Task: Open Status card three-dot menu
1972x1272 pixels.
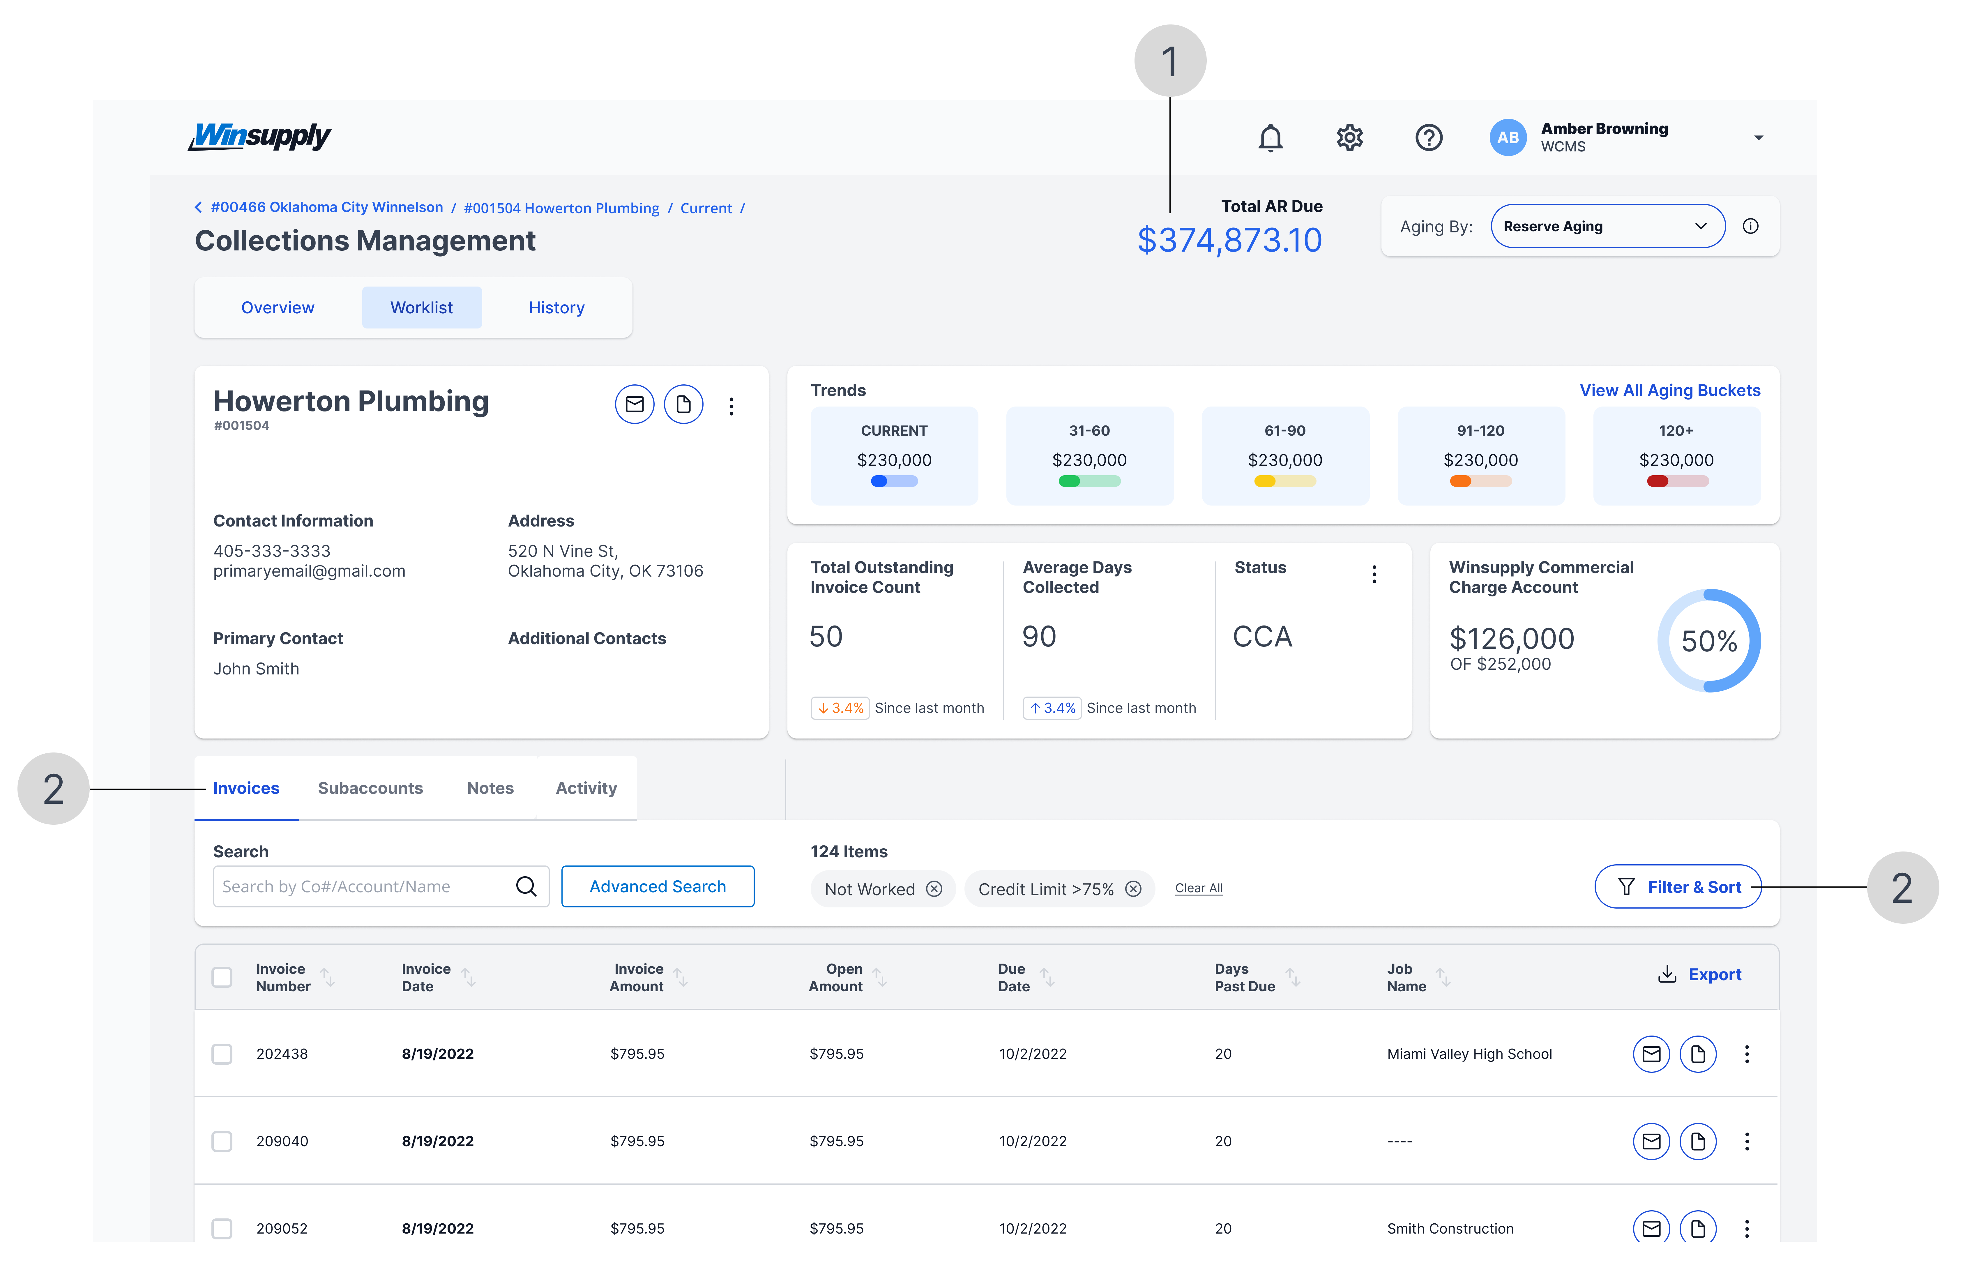Action: (1374, 574)
